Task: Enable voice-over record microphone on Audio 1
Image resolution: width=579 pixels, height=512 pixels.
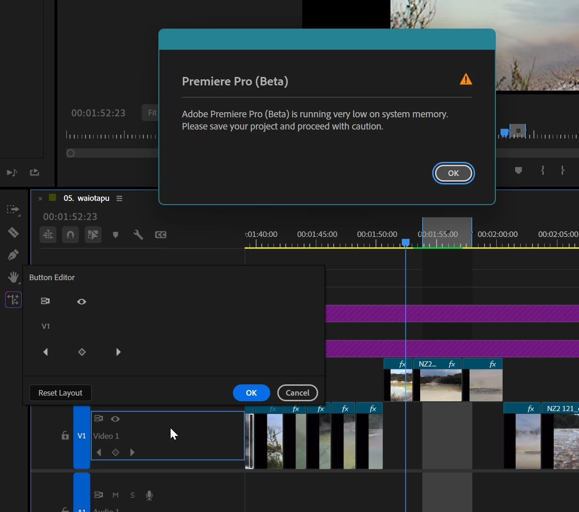Action: 149,495
